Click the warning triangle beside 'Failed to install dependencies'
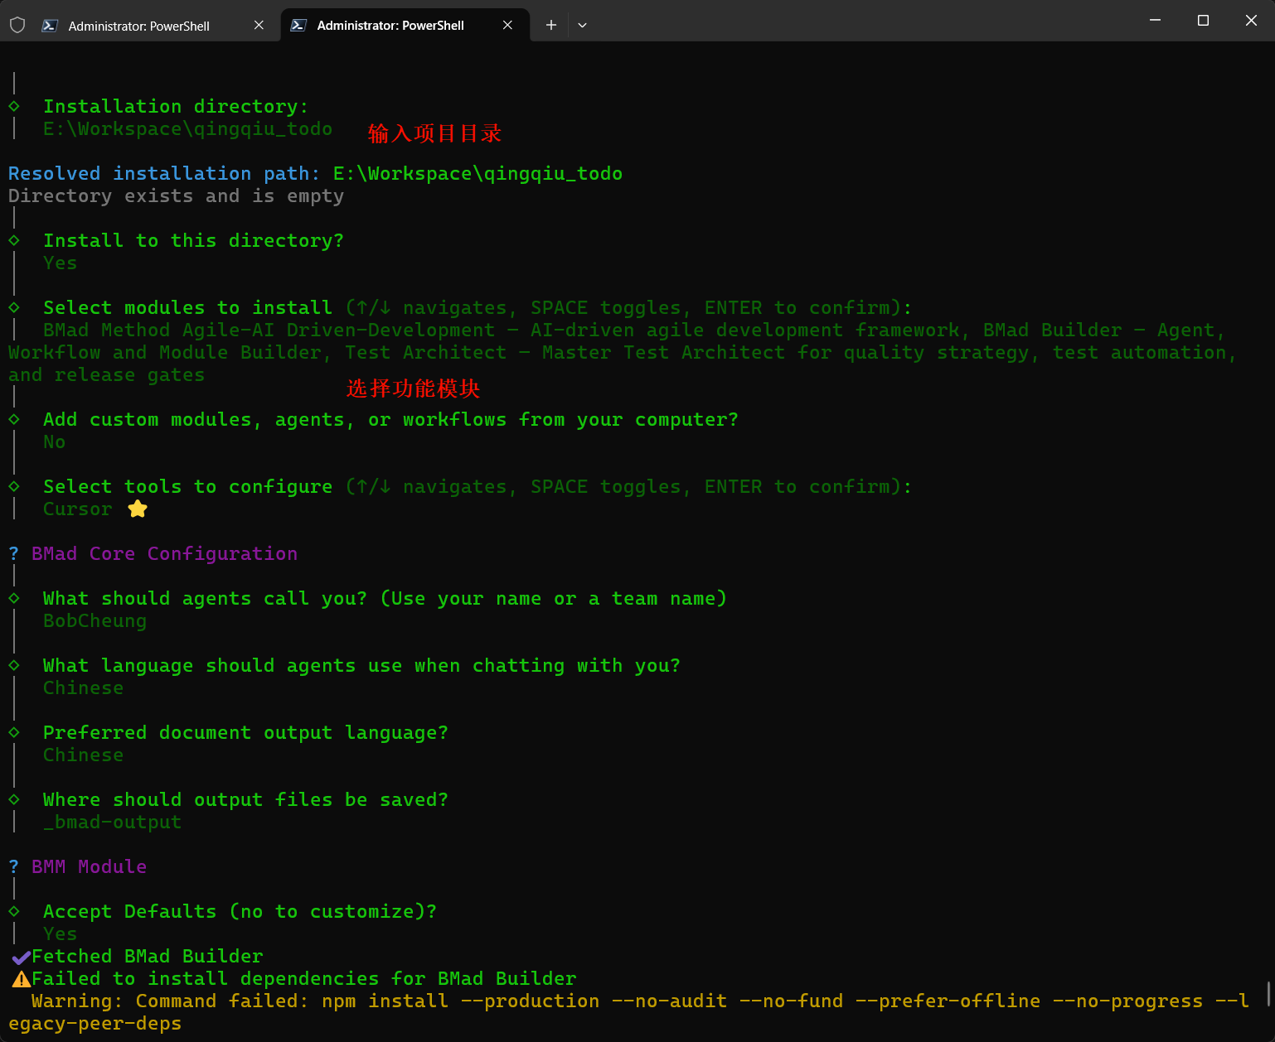Screen dimensions: 1275x1042 (x=21, y=979)
